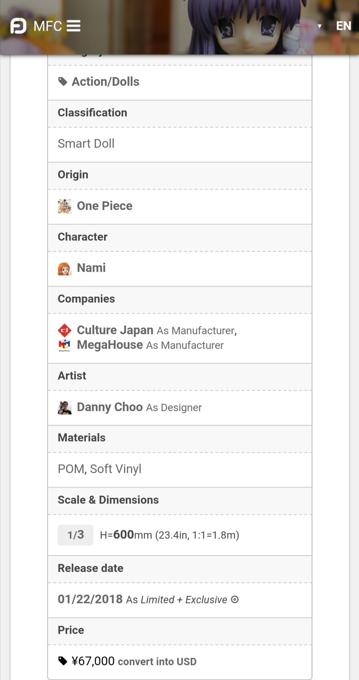Select the 1/3 scale badge
The width and height of the screenshot is (359, 680).
tap(75, 535)
